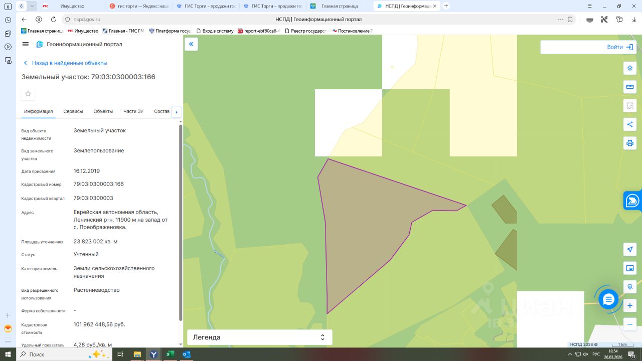Activate the ruler measurement tool
This screenshot has height=361, width=642.
click(x=630, y=87)
